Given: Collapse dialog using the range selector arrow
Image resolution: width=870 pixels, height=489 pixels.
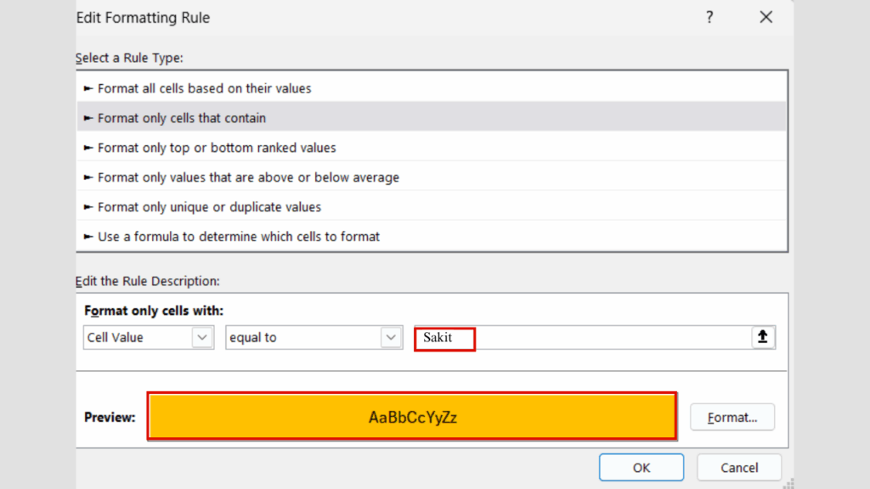Looking at the screenshot, I should [x=763, y=337].
